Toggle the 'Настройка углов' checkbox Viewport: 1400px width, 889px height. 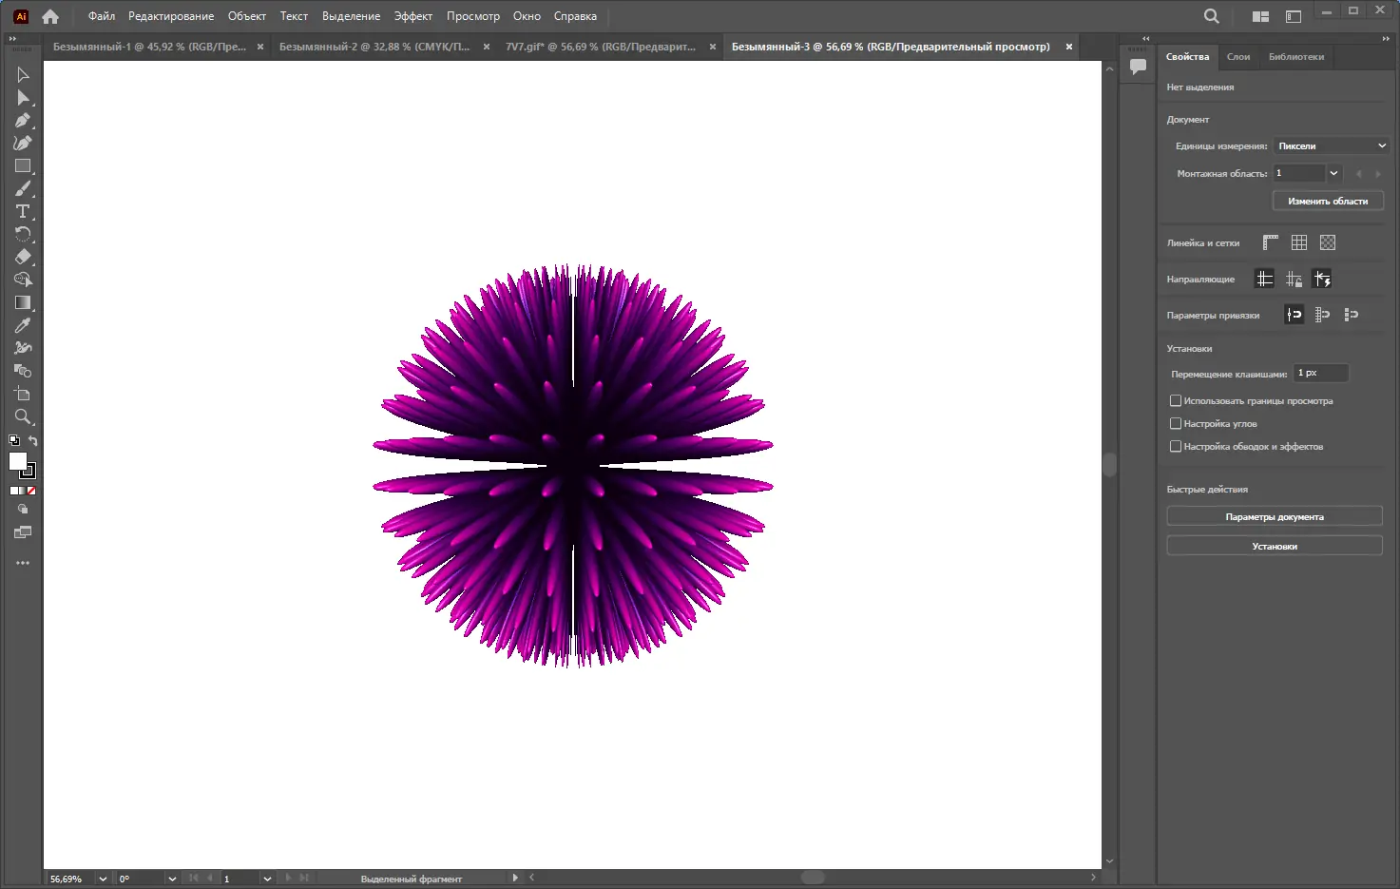1176,424
